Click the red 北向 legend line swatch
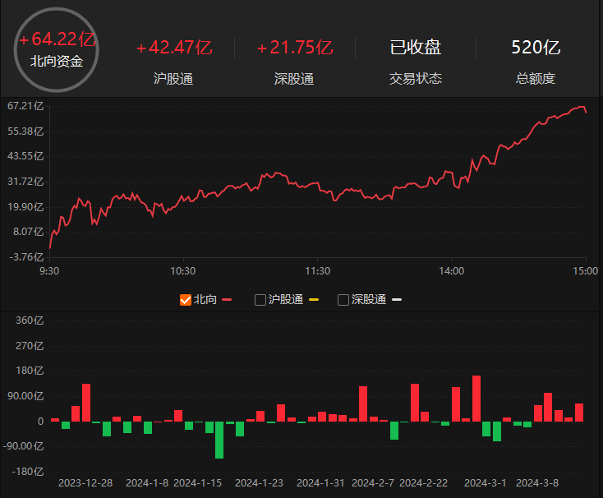Viewport: 603px width, 498px height. pos(227,300)
